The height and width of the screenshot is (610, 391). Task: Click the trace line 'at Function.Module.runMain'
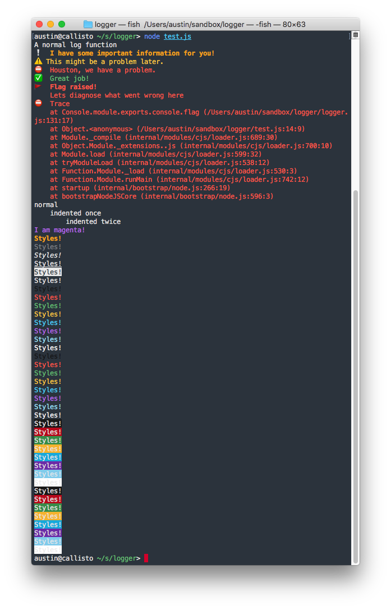(179, 180)
